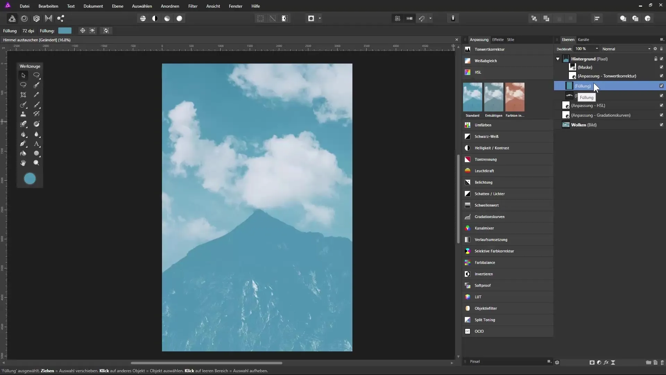Image resolution: width=666 pixels, height=375 pixels.
Task: Add a Gradationskurven adjustment from list
Action: [x=507, y=217]
